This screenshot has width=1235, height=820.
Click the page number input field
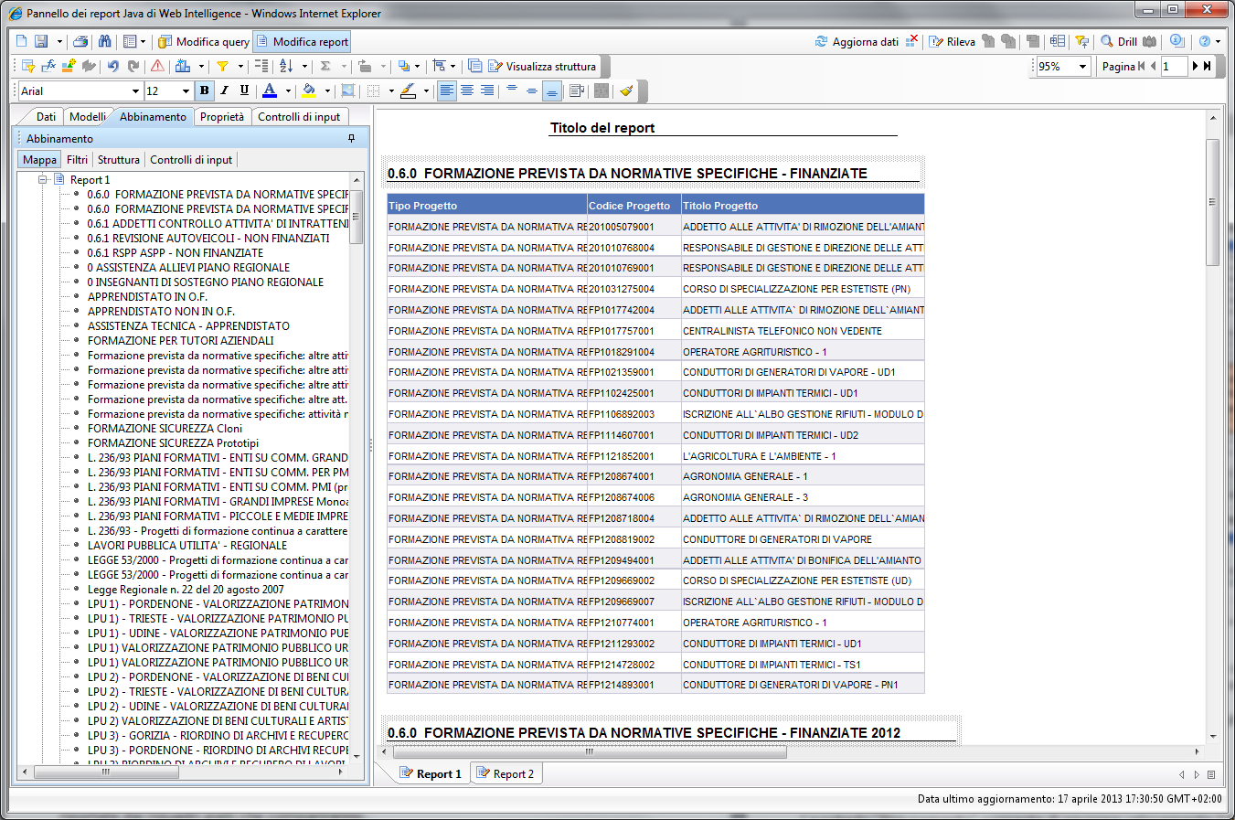coord(1174,66)
